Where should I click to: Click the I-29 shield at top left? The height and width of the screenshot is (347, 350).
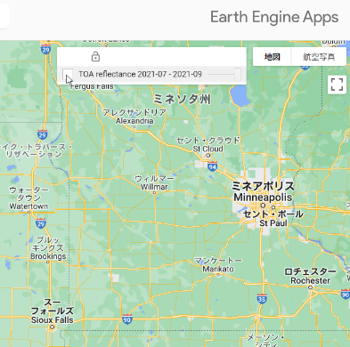coord(45,50)
